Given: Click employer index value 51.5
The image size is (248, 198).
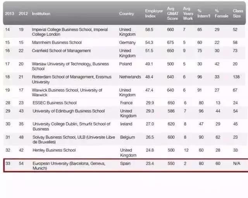Looking at the screenshot, I should (149, 51).
